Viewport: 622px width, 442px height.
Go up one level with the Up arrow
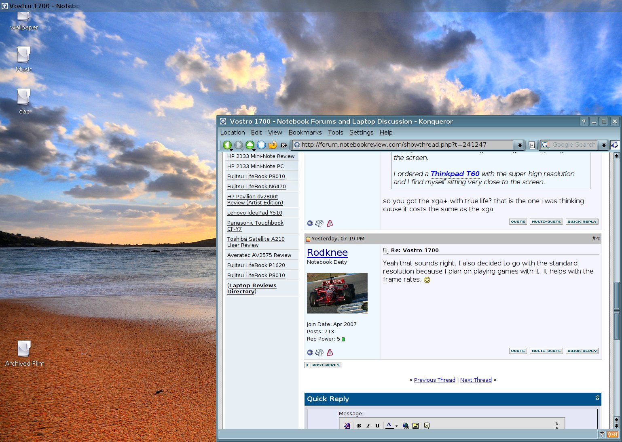click(x=250, y=145)
